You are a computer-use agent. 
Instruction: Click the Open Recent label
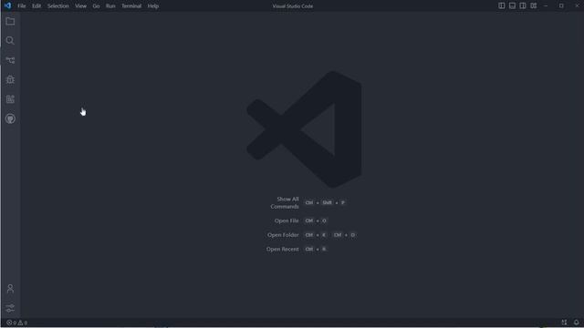(x=282, y=249)
